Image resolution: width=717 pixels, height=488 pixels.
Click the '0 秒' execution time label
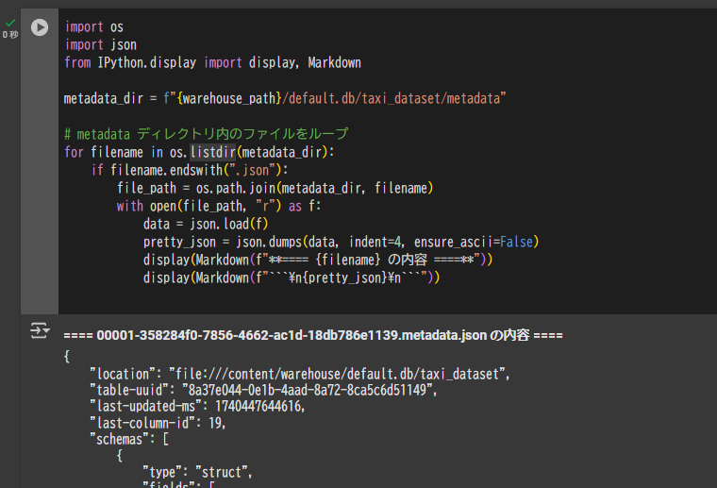tap(10, 35)
